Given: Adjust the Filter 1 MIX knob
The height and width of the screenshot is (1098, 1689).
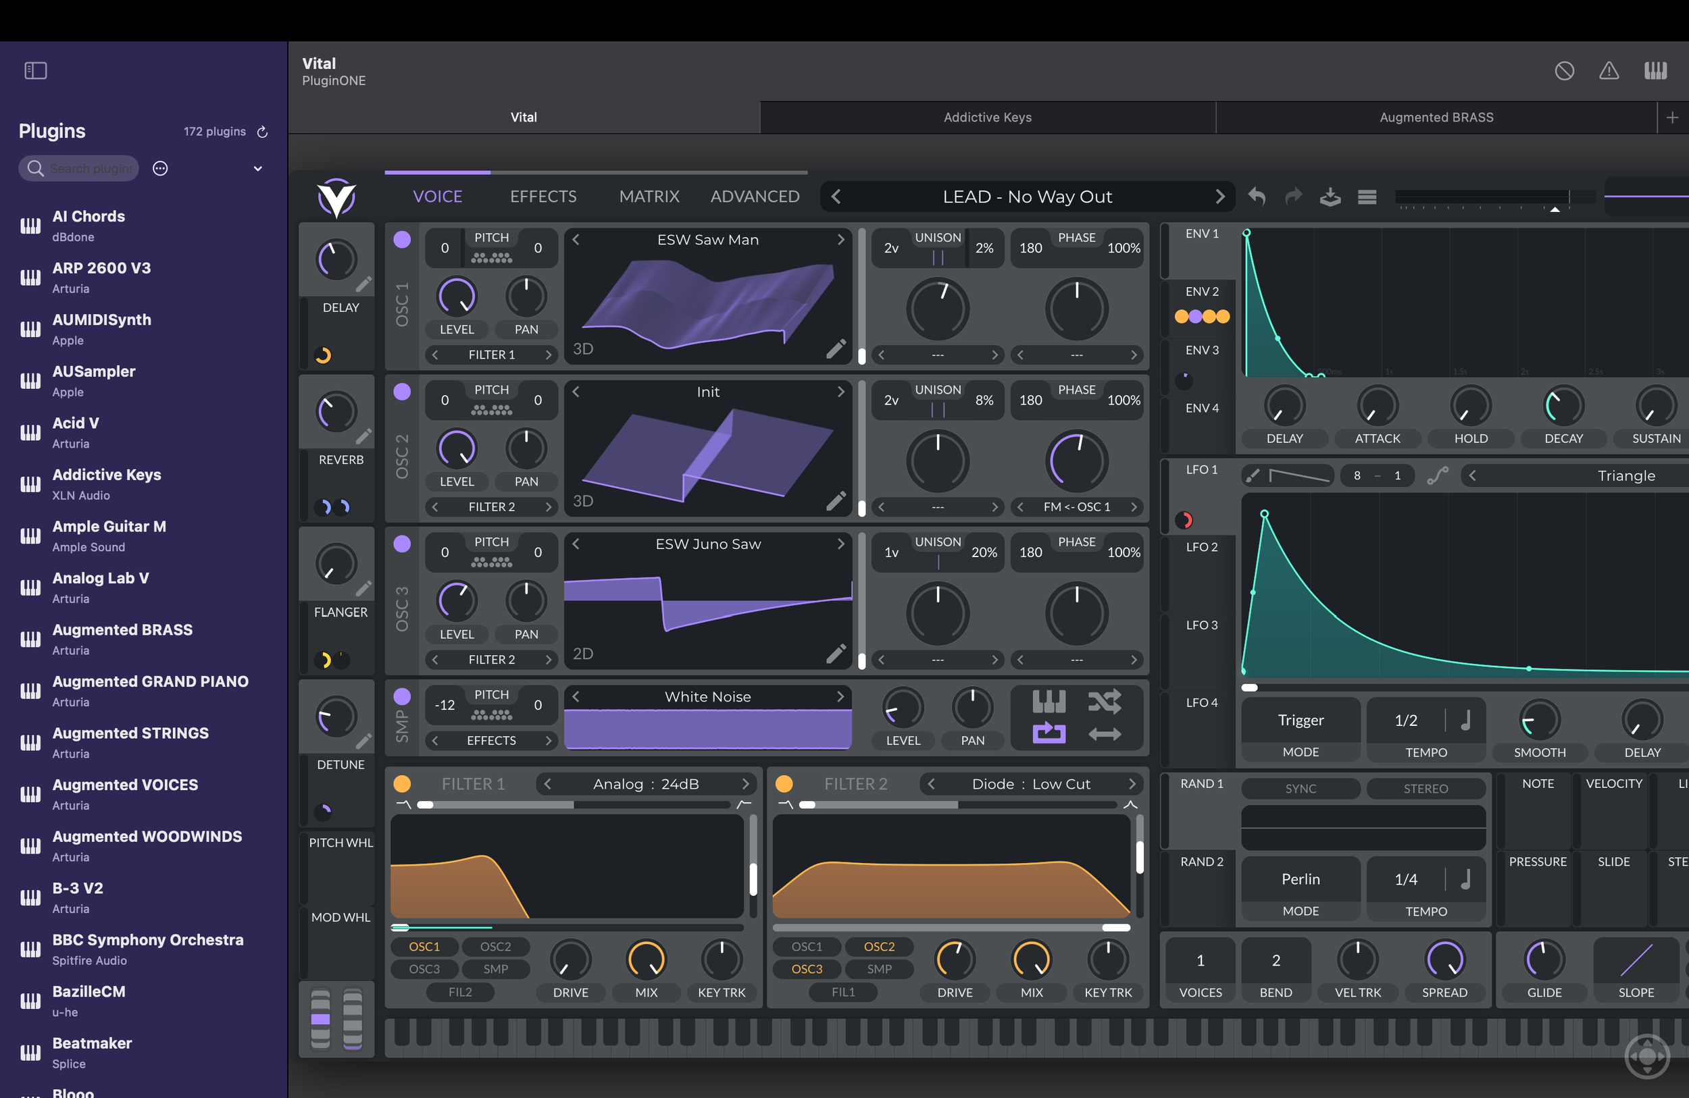Looking at the screenshot, I should (x=646, y=959).
